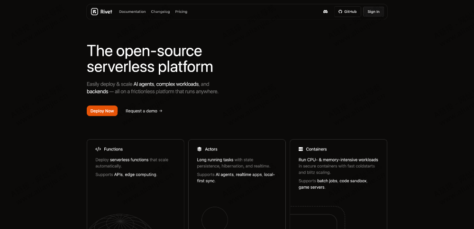Click the highlighted 'AI agents' in hero subtitle
474x229 pixels.
pyautogui.click(x=144, y=84)
